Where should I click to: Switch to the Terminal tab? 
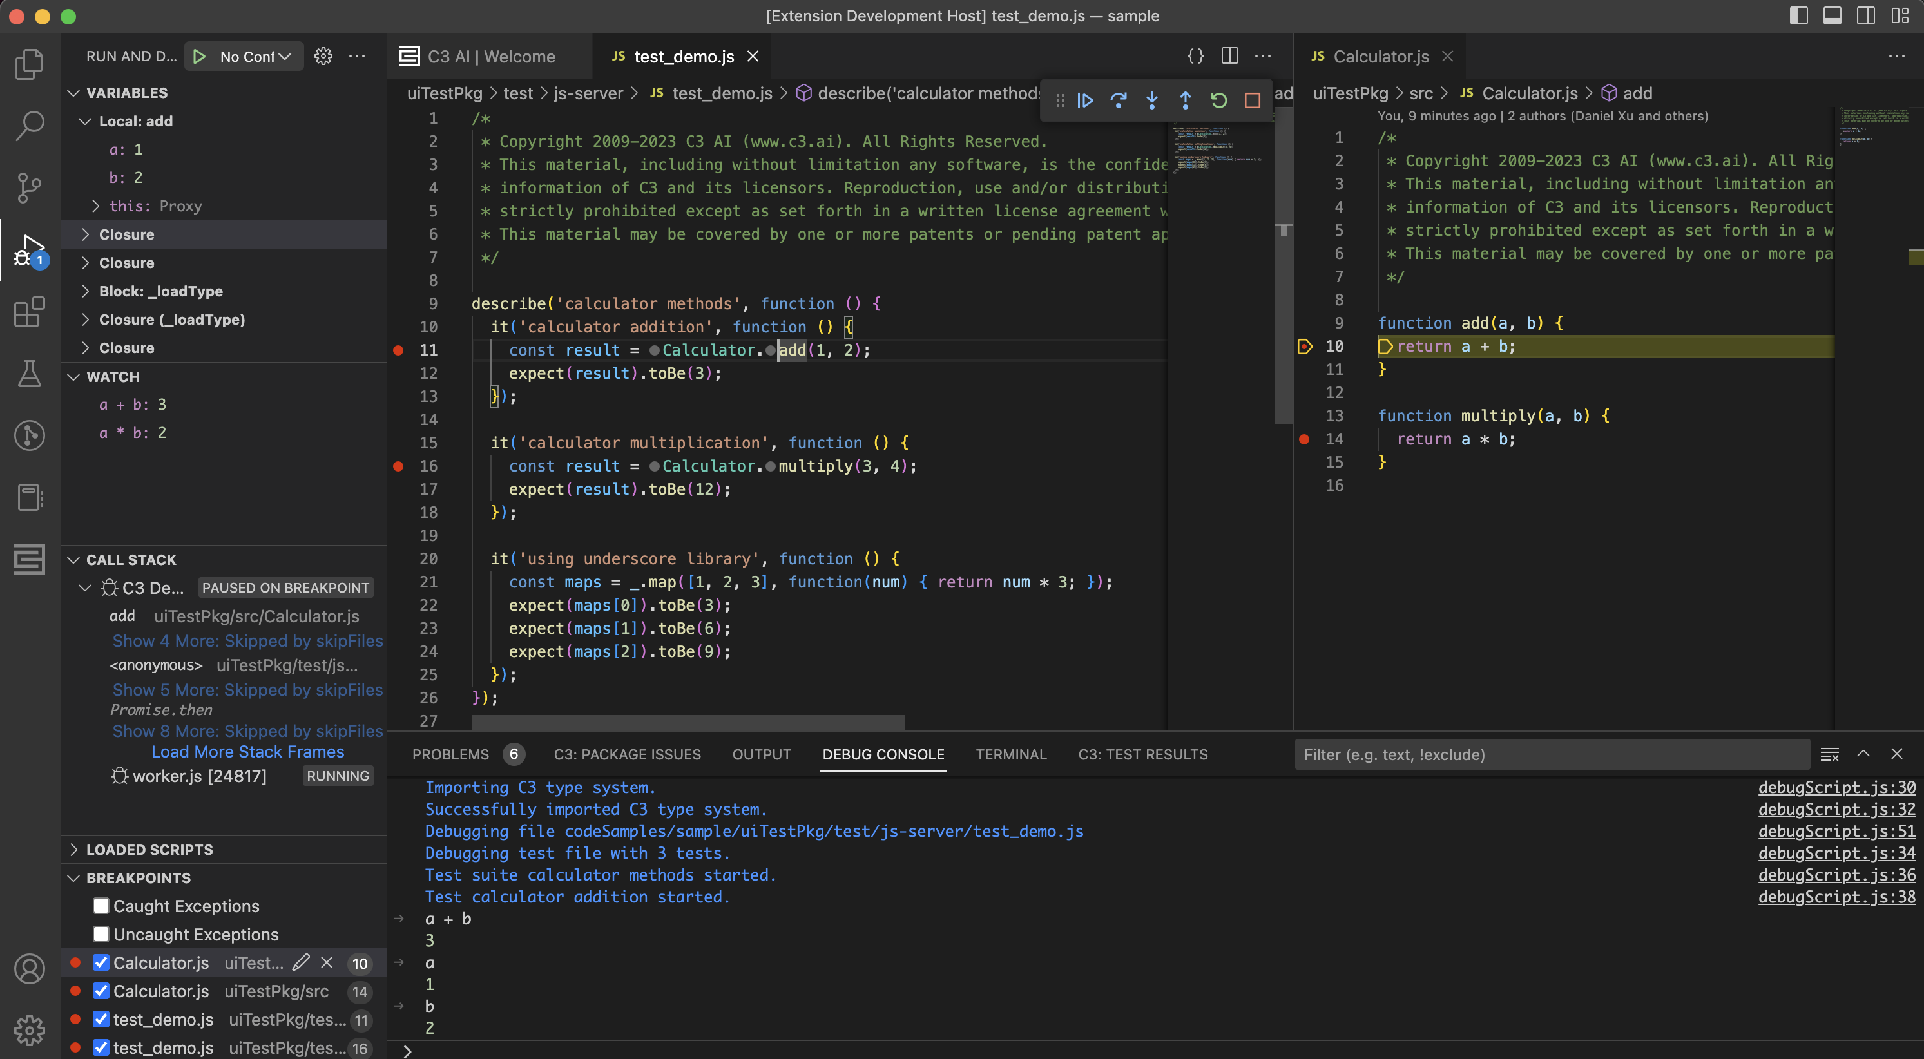(1012, 754)
